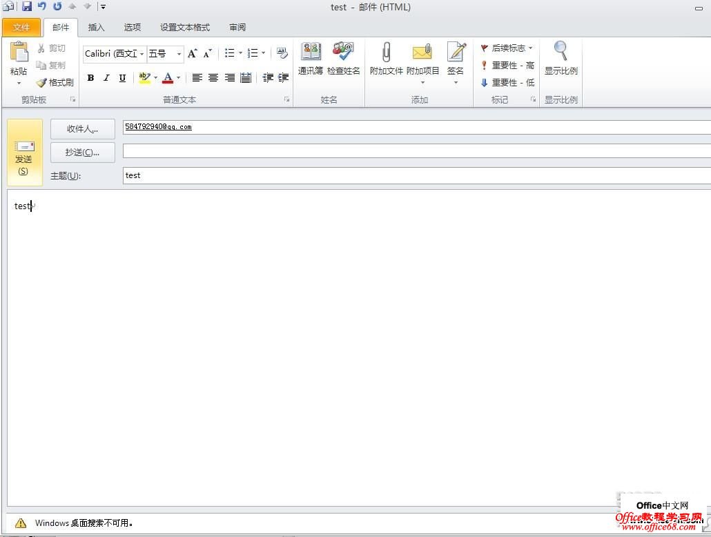
Task: Toggle bold formatting
Action: click(x=90, y=78)
